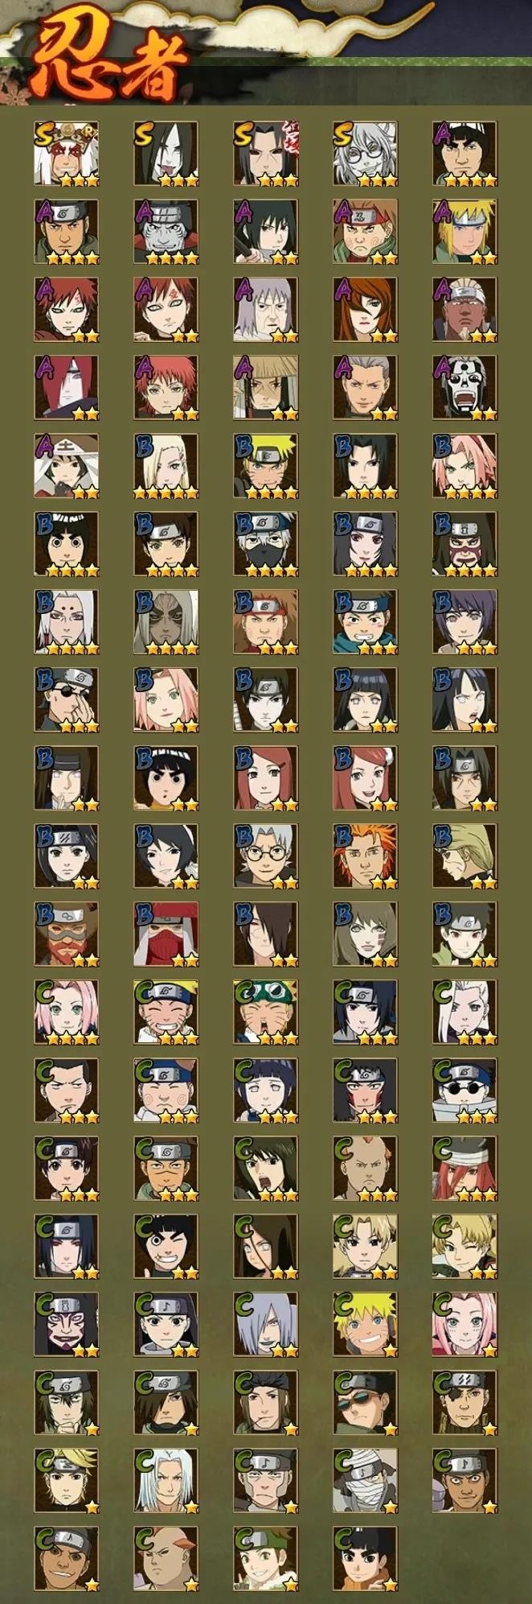
Task: Select the A-rank auburn-haired woman covering one eye
Action: [x=365, y=310]
